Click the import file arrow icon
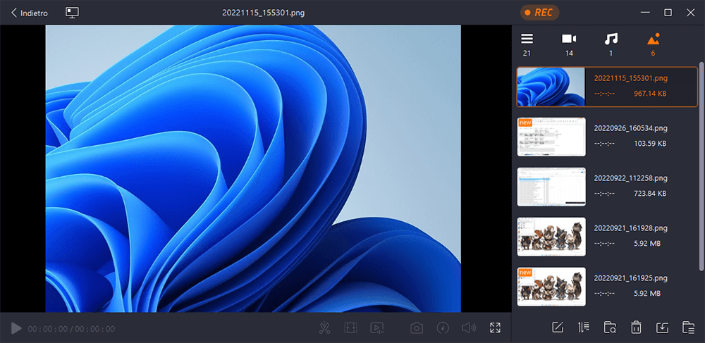Viewport: 705px width, 343px height. (x=662, y=328)
